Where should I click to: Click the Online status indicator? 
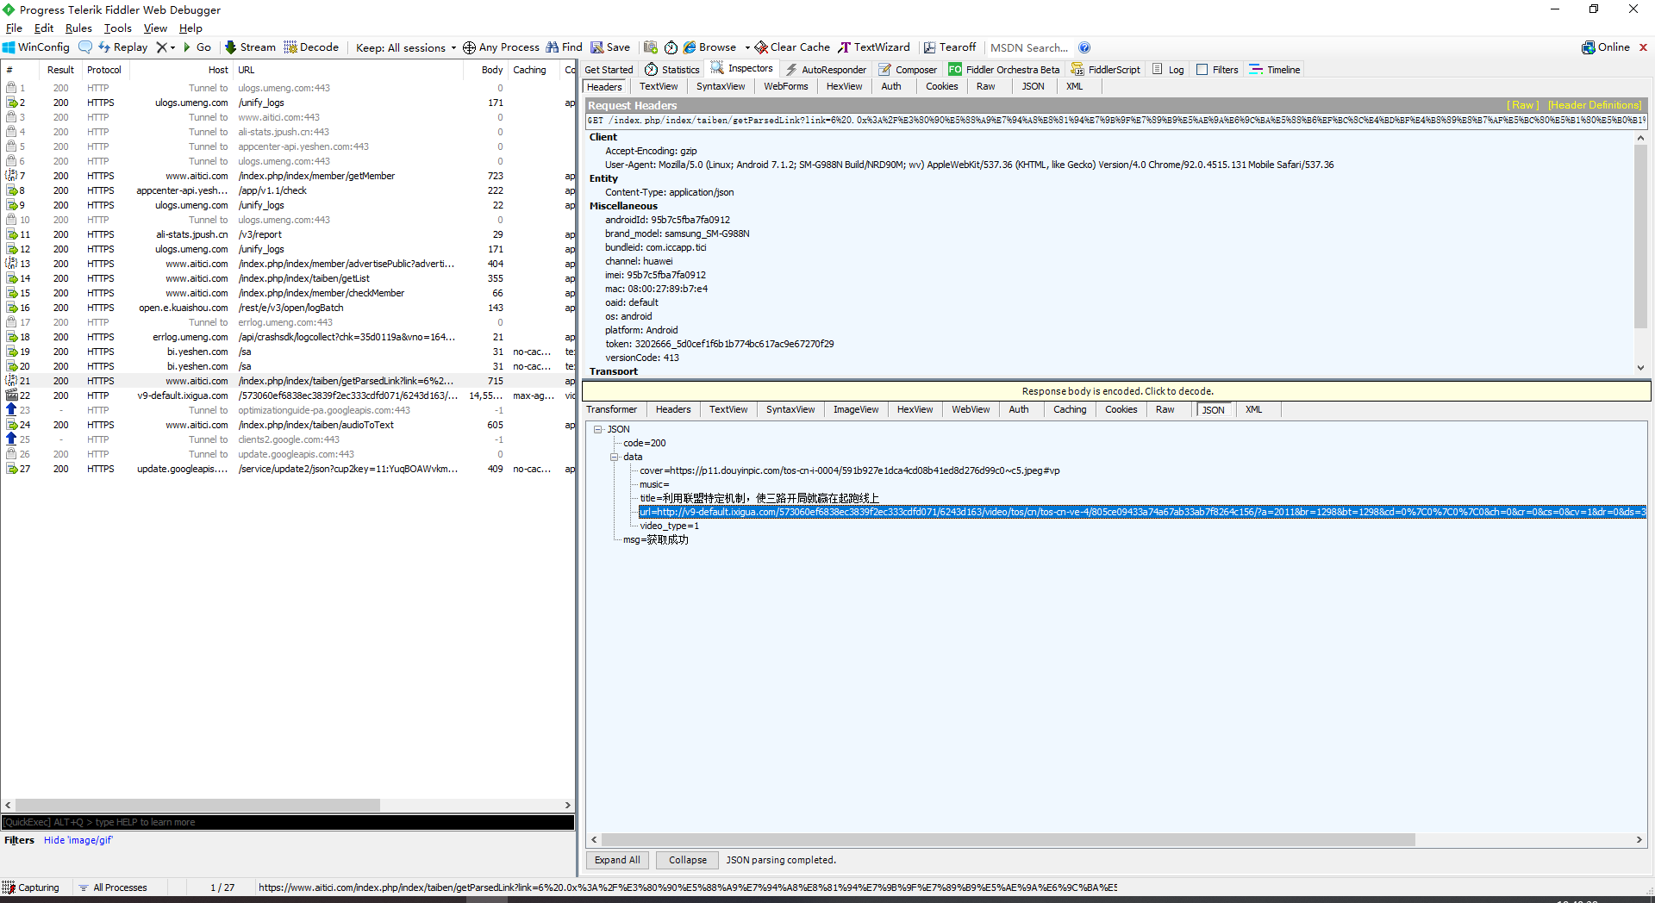[x=1606, y=47]
